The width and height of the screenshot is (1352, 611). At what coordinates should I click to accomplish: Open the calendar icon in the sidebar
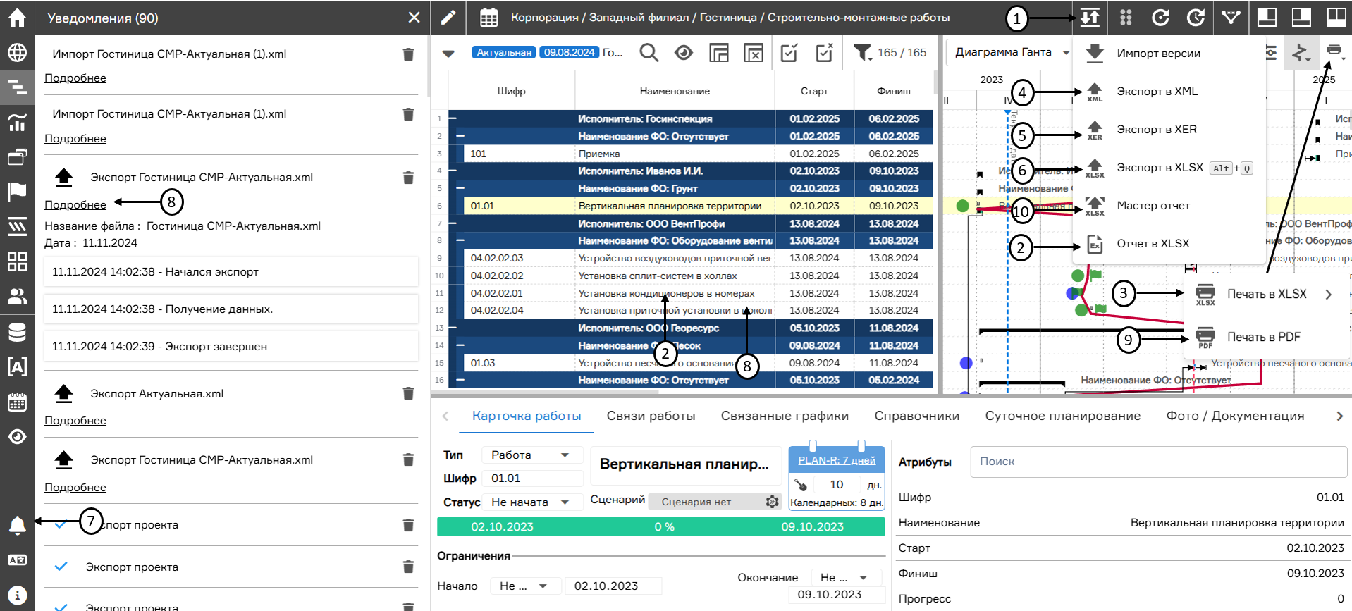coord(17,402)
